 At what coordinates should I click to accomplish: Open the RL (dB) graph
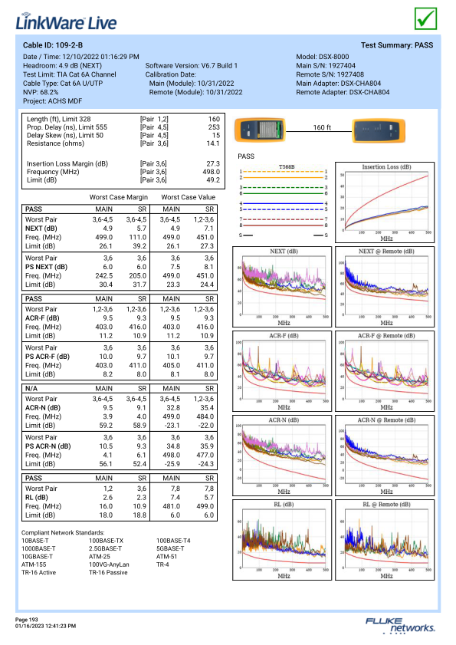[282, 540]
